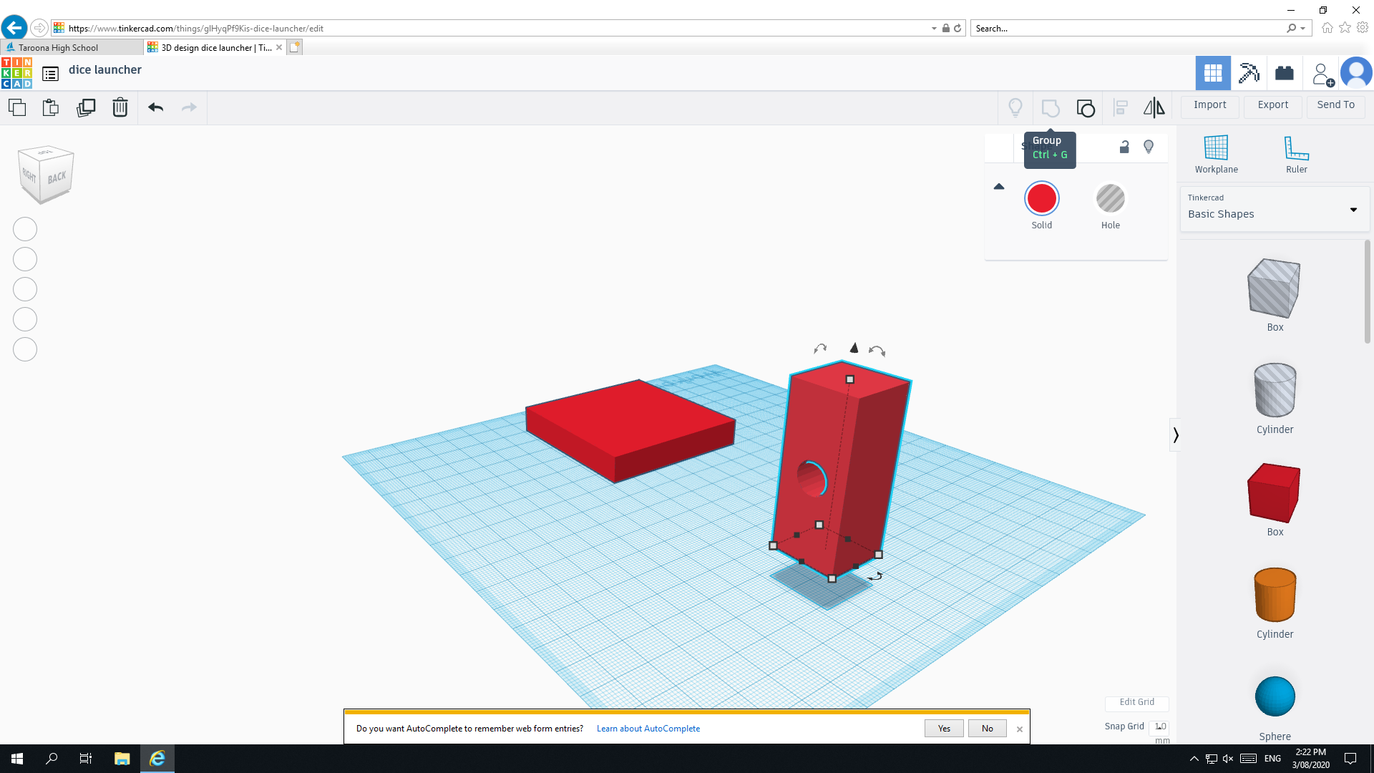Viewport: 1374px width, 773px height.
Task: Open the Bricks mode
Action: pos(1285,73)
